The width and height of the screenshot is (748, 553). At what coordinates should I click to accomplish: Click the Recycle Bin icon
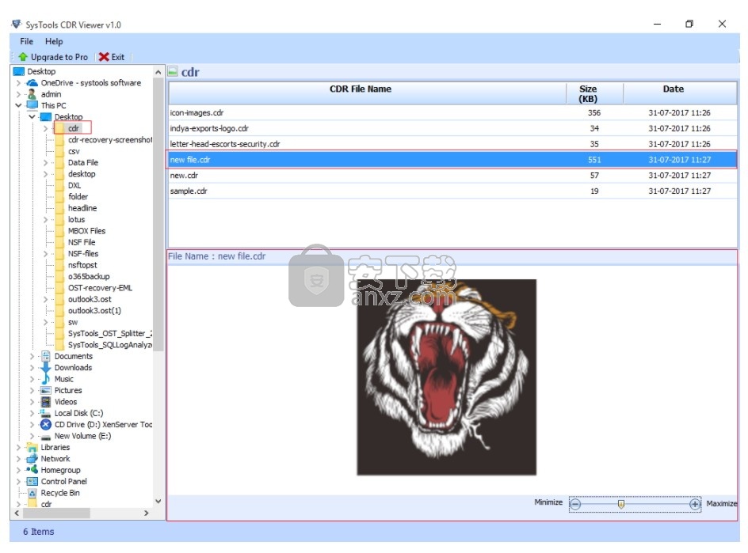[x=32, y=493]
